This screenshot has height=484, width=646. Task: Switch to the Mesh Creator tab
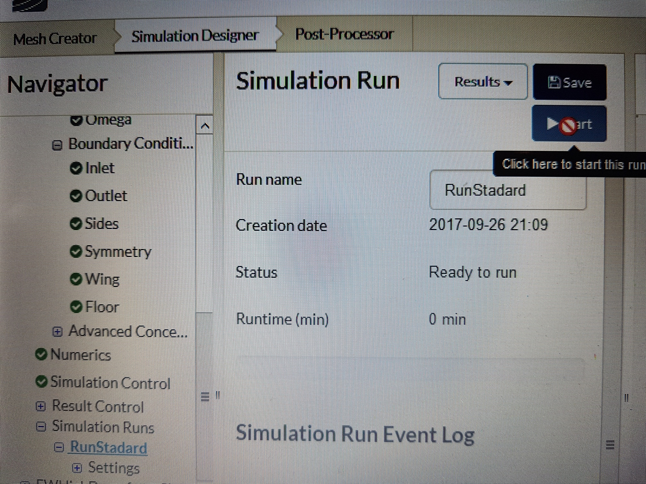tap(55, 39)
